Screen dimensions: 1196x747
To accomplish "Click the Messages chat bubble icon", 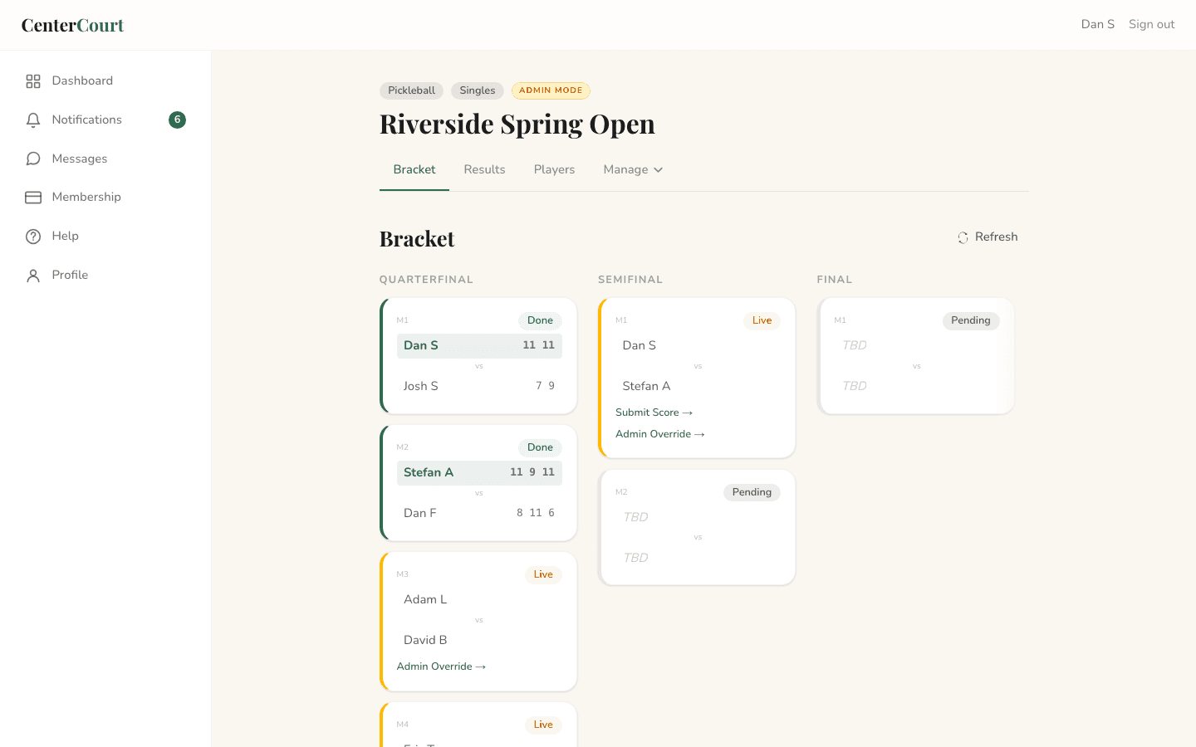I will click(33, 159).
